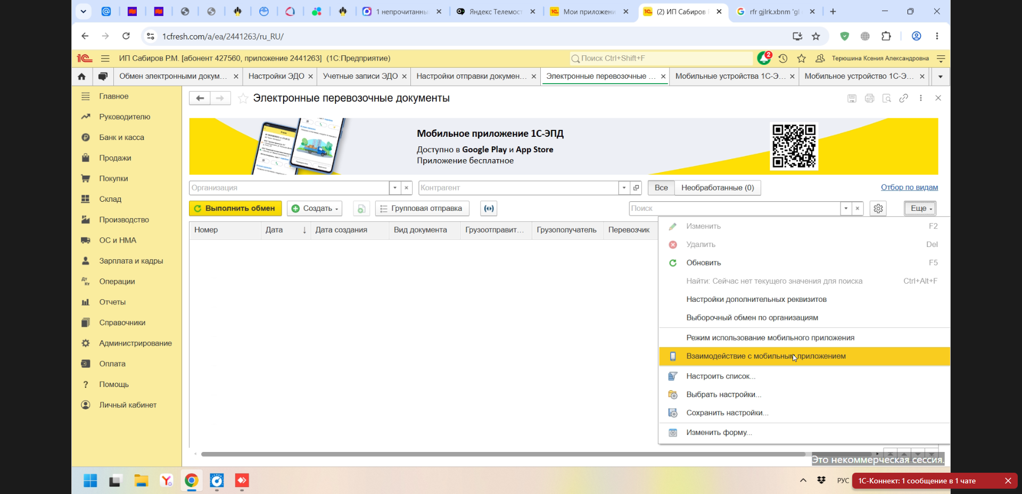Open Настройки дополнительных реквизитов
This screenshot has width=1022, height=494.
[804, 300]
